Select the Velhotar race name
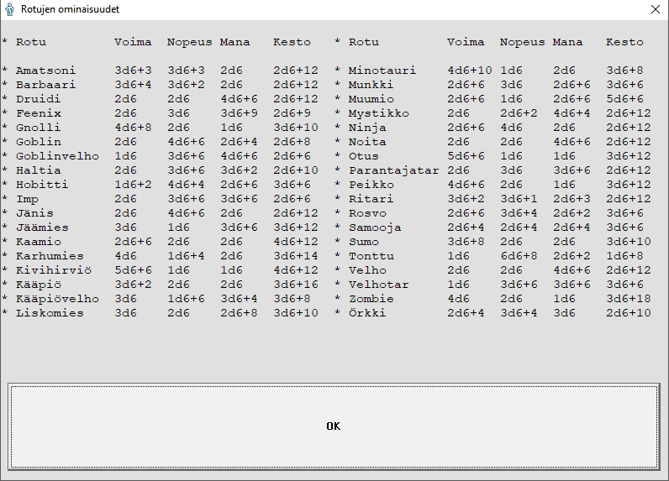Viewport: 669px width, 481px height. pos(378,285)
